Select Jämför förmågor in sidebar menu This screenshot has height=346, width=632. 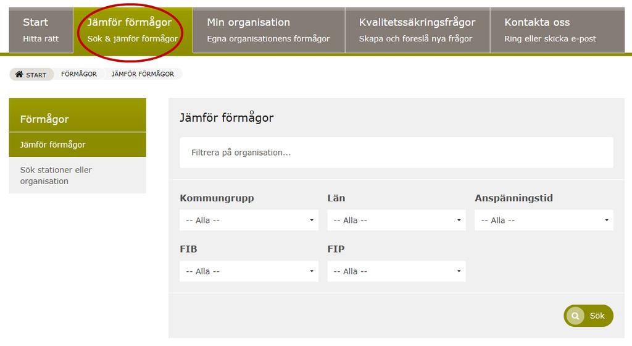tap(77, 145)
